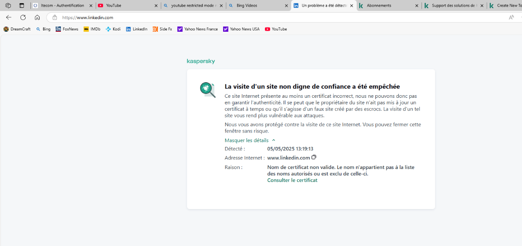Collapse details via Masquer les détails

[250, 140]
